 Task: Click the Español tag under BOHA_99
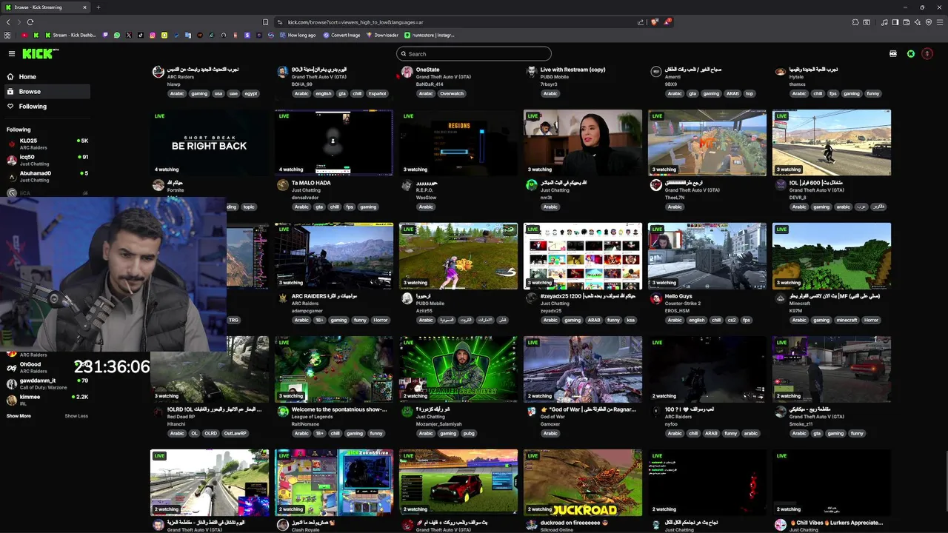click(x=377, y=94)
